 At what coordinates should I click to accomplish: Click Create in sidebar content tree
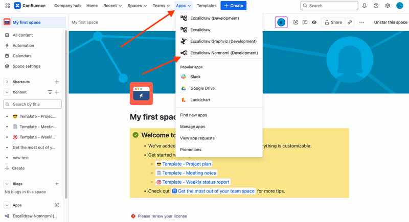[15, 168]
